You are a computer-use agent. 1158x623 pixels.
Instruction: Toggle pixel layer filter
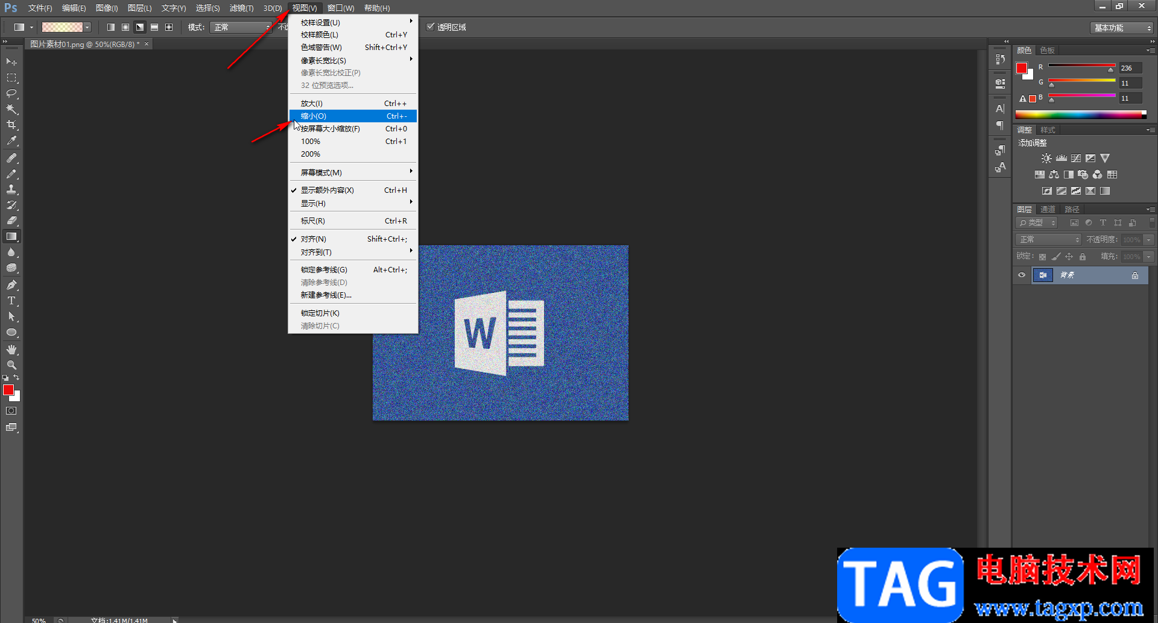[x=1074, y=223]
